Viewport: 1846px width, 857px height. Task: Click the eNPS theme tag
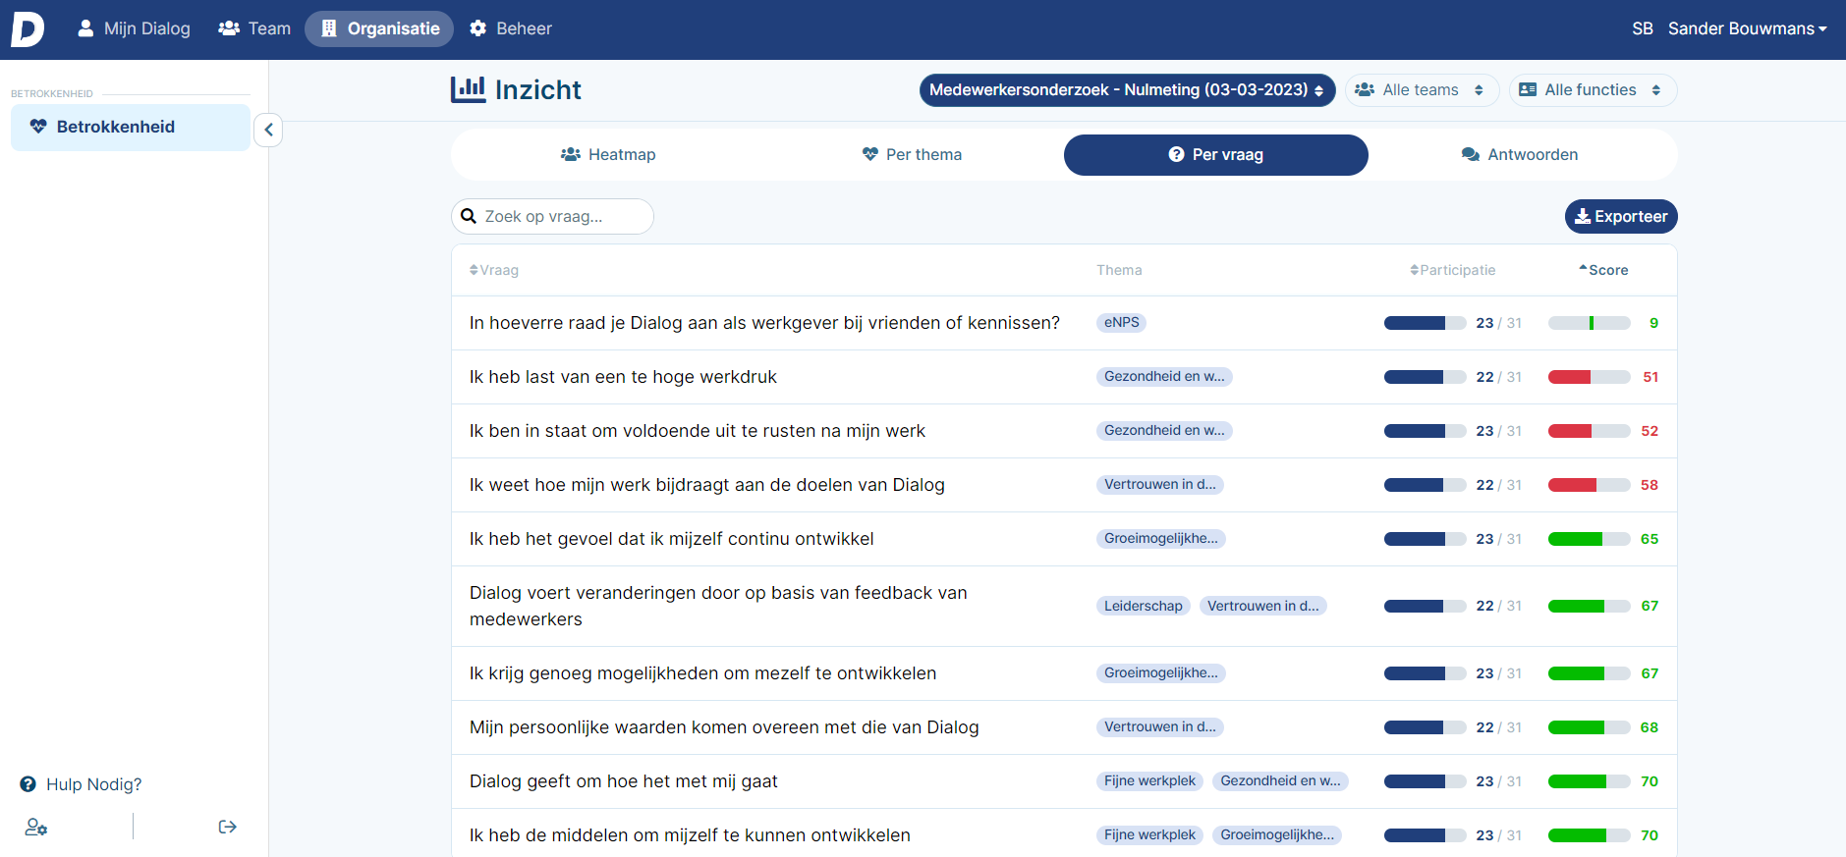(x=1121, y=323)
